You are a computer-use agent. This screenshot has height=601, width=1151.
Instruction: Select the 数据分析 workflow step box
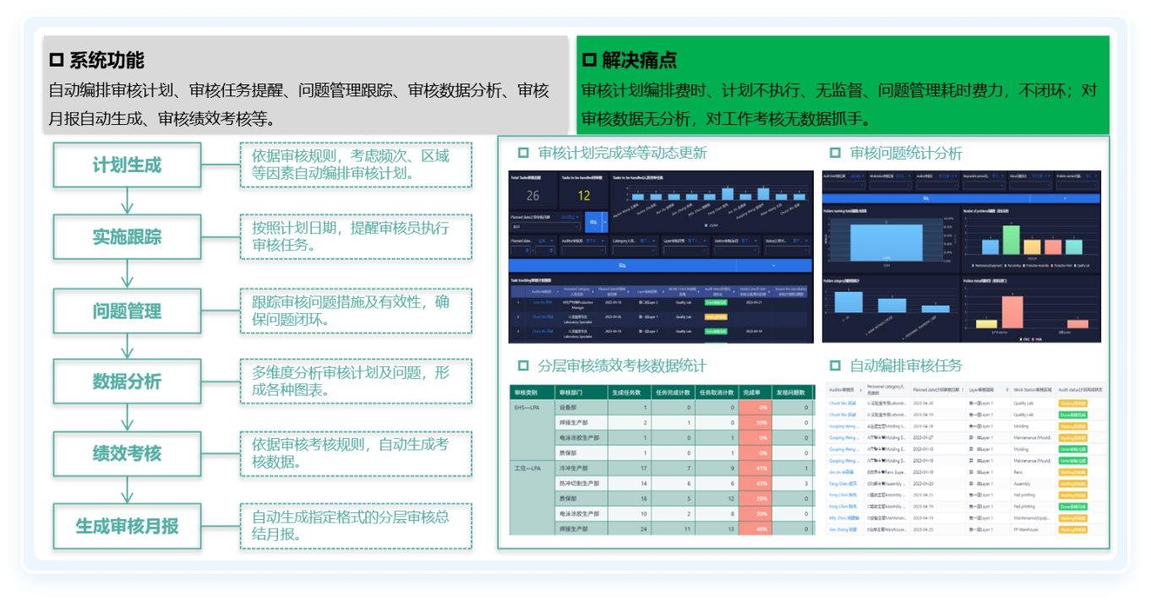point(127,382)
